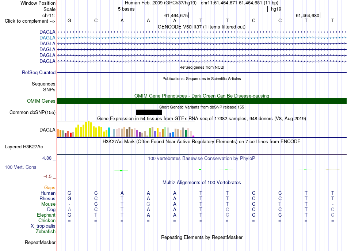Screen dimensions: 347x251
Task: Open the Common dbSNP(155) track label
Action: tap(33, 113)
